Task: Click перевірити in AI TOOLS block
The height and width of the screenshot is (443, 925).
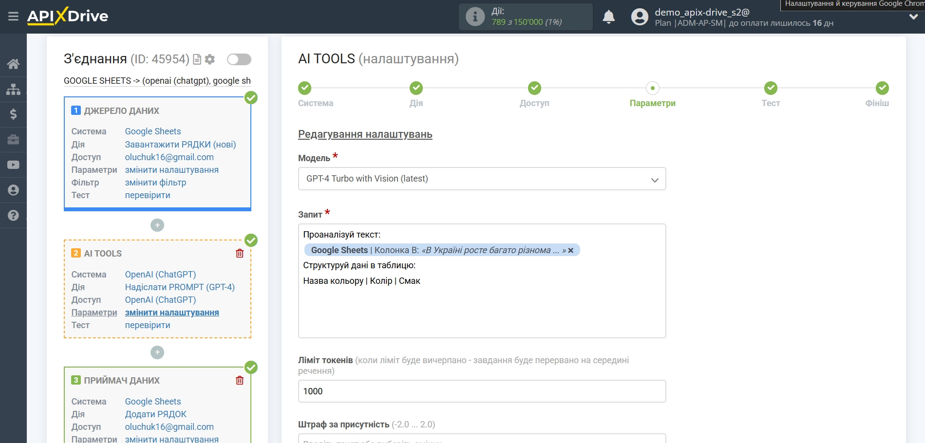Action: pyautogui.click(x=148, y=325)
